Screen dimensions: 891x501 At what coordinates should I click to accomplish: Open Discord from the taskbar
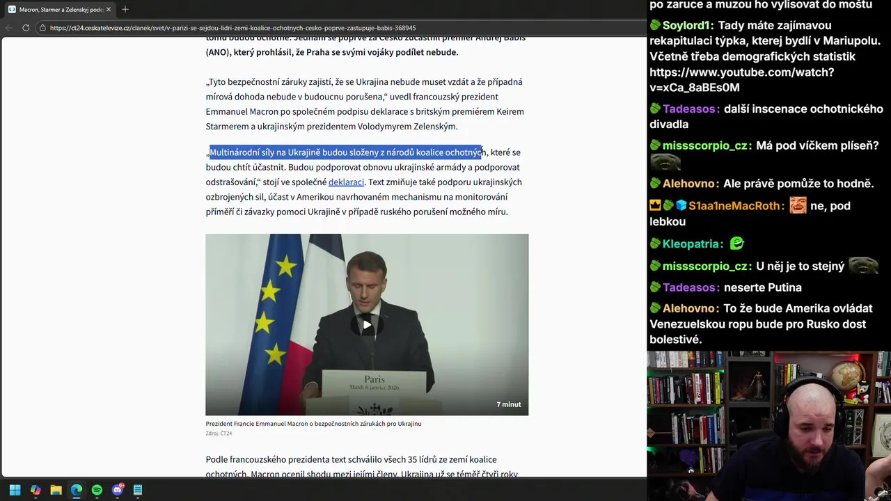click(x=118, y=490)
